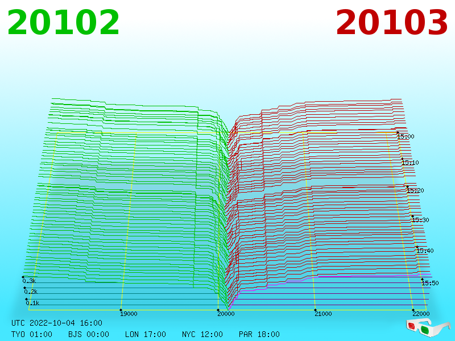Click the 19000 price axis label
This screenshot has height=341, width=455.
tap(129, 314)
